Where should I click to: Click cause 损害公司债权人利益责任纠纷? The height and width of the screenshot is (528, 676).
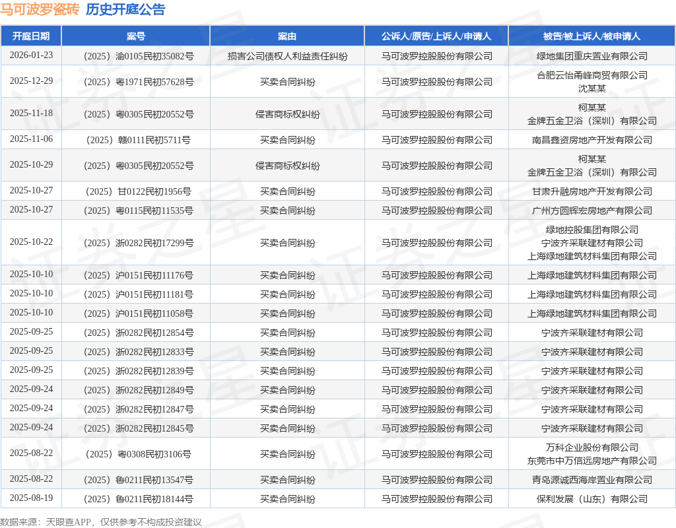tap(288, 56)
